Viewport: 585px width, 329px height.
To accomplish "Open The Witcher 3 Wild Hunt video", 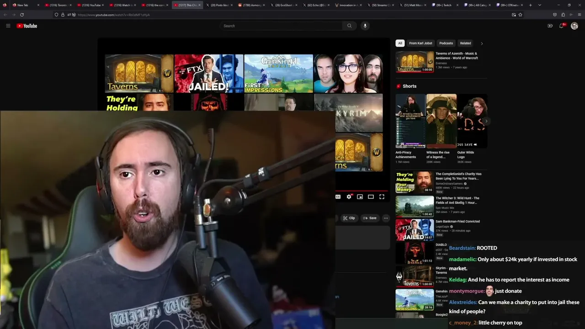I will click(x=457, y=200).
